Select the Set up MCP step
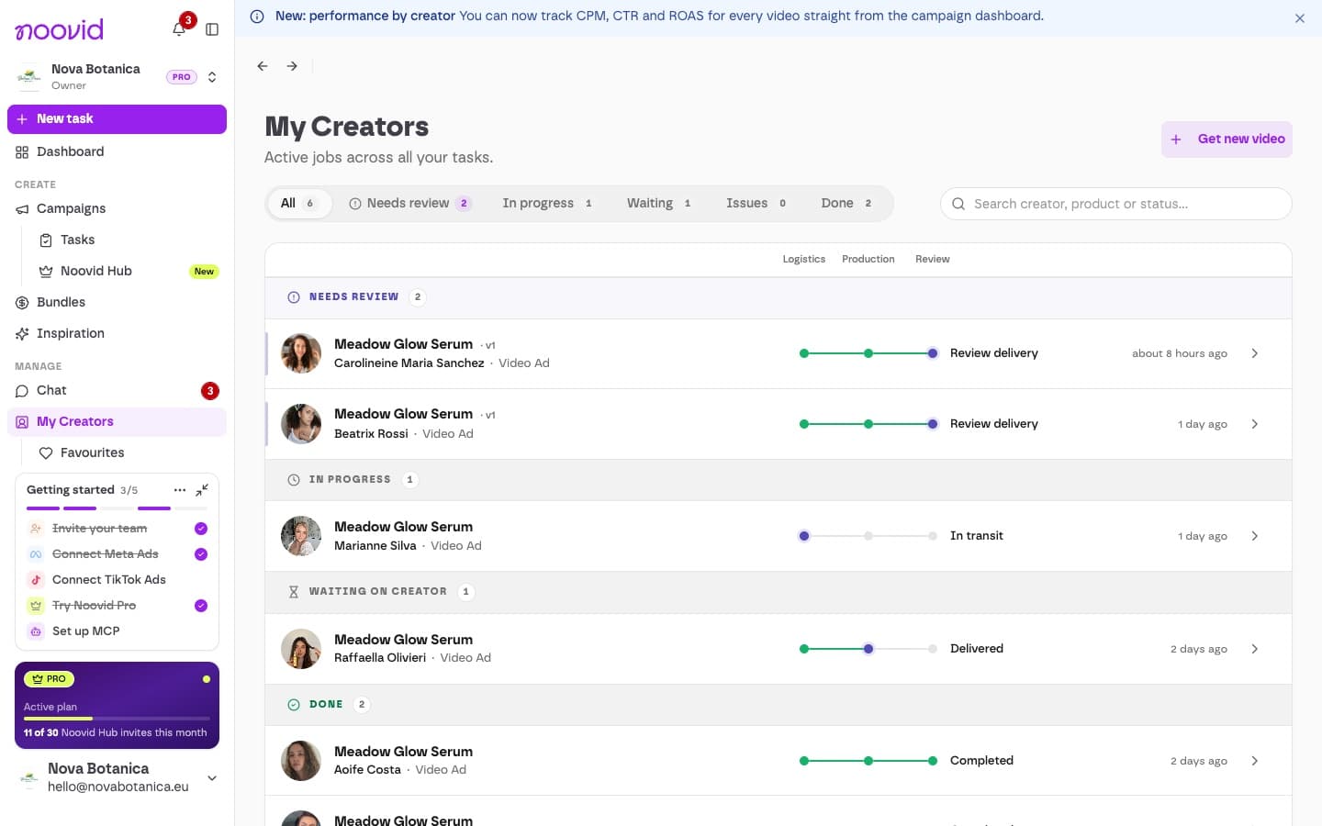This screenshot has height=826, width=1322. (117, 631)
